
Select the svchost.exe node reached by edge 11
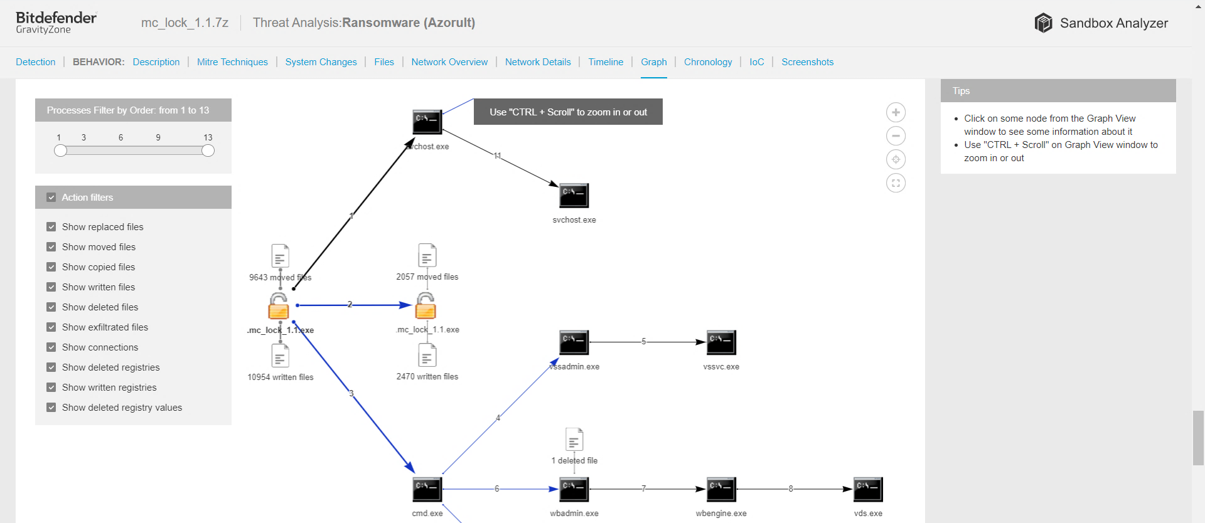point(574,195)
